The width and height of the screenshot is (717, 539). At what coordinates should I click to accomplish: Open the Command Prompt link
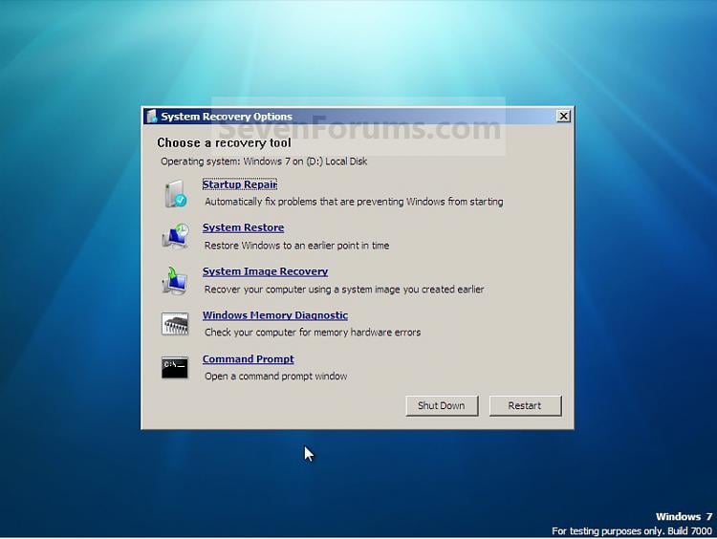click(x=249, y=359)
